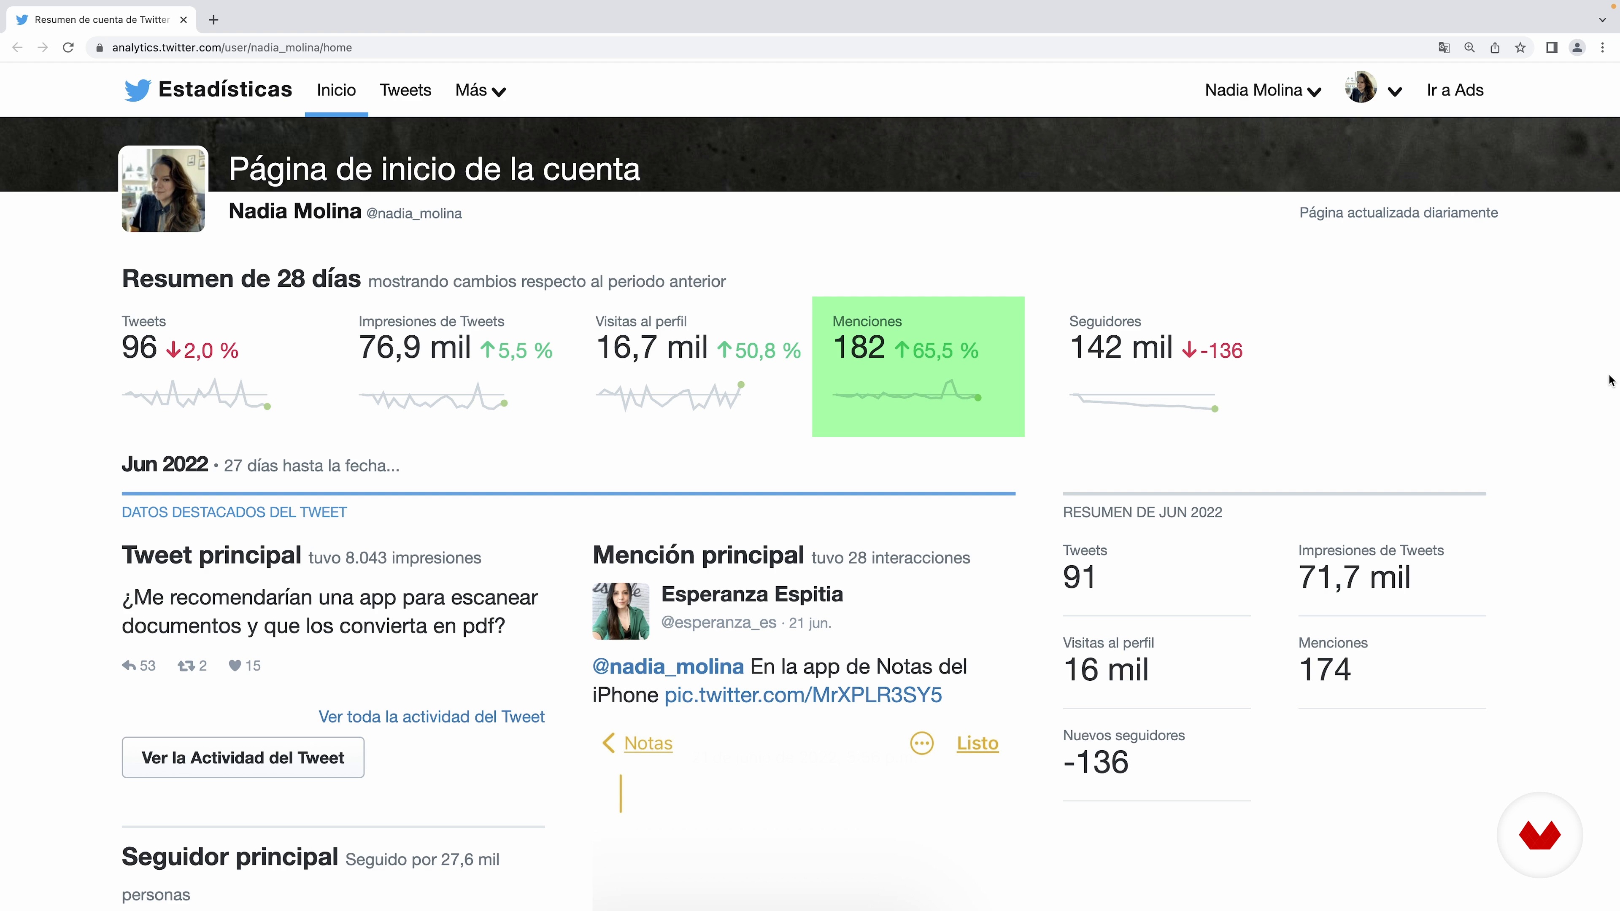The width and height of the screenshot is (1620, 911).
Task: Click the red floating logo button
Action: point(1539,836)
